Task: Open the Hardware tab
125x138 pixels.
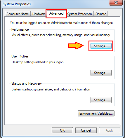Action: point(39,14)
